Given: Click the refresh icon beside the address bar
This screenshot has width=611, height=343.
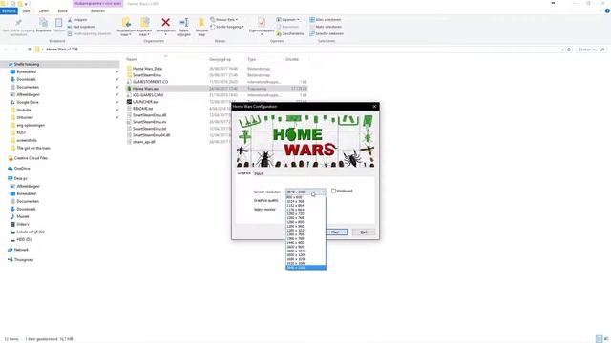Looking at the screenshot, I should (569, 50).
